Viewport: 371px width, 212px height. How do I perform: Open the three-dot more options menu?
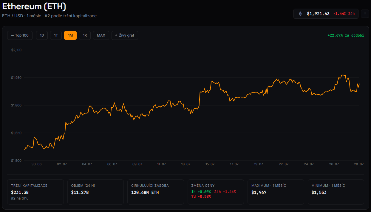pyautogui.click(x=365, y=14)
